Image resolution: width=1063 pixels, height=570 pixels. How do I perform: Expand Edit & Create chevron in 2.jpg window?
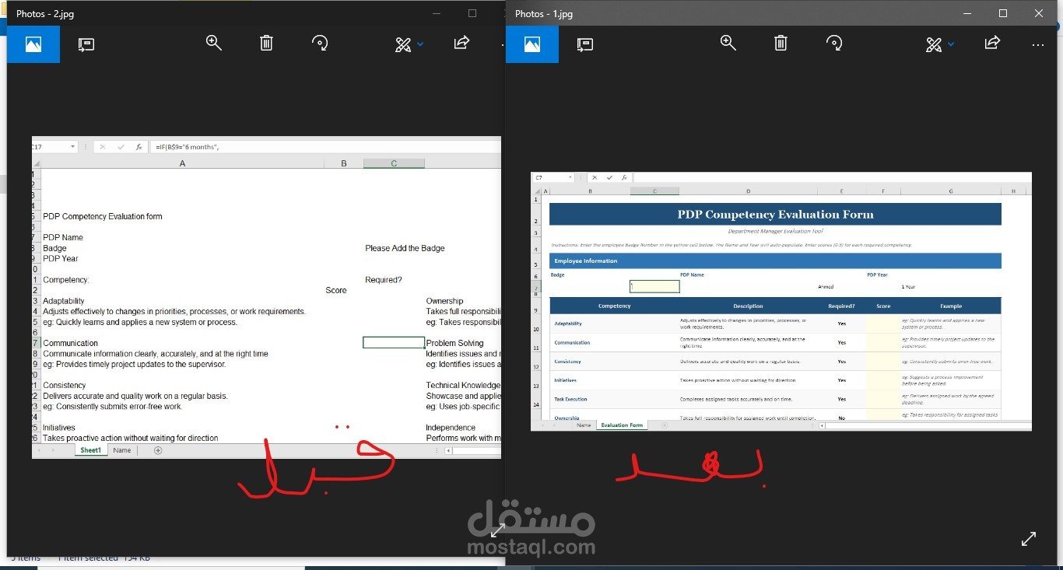(x=421, y=44)
